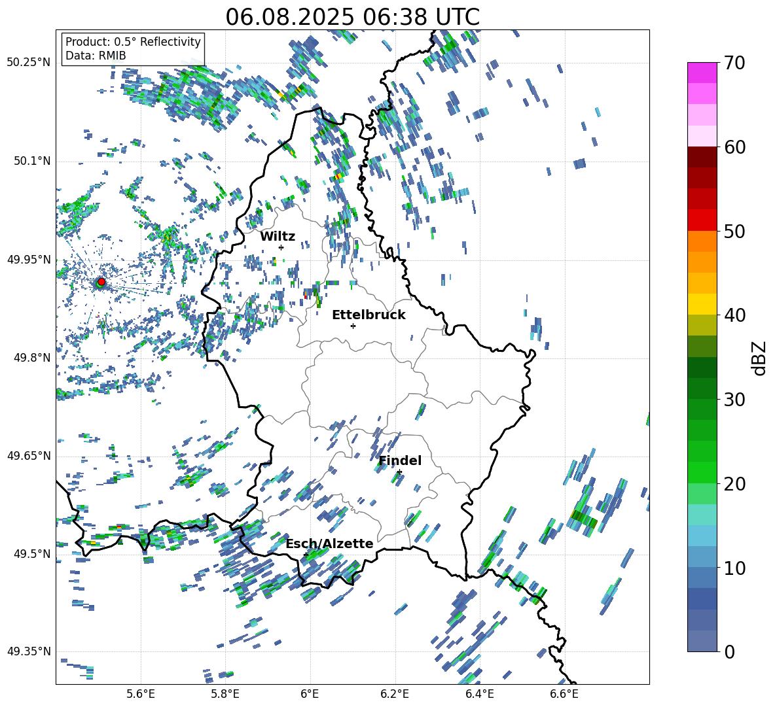The width and height of the screenshot is (775, 707).
Task: Click the Wiltz city label
Action: click(x=278, y=236)
